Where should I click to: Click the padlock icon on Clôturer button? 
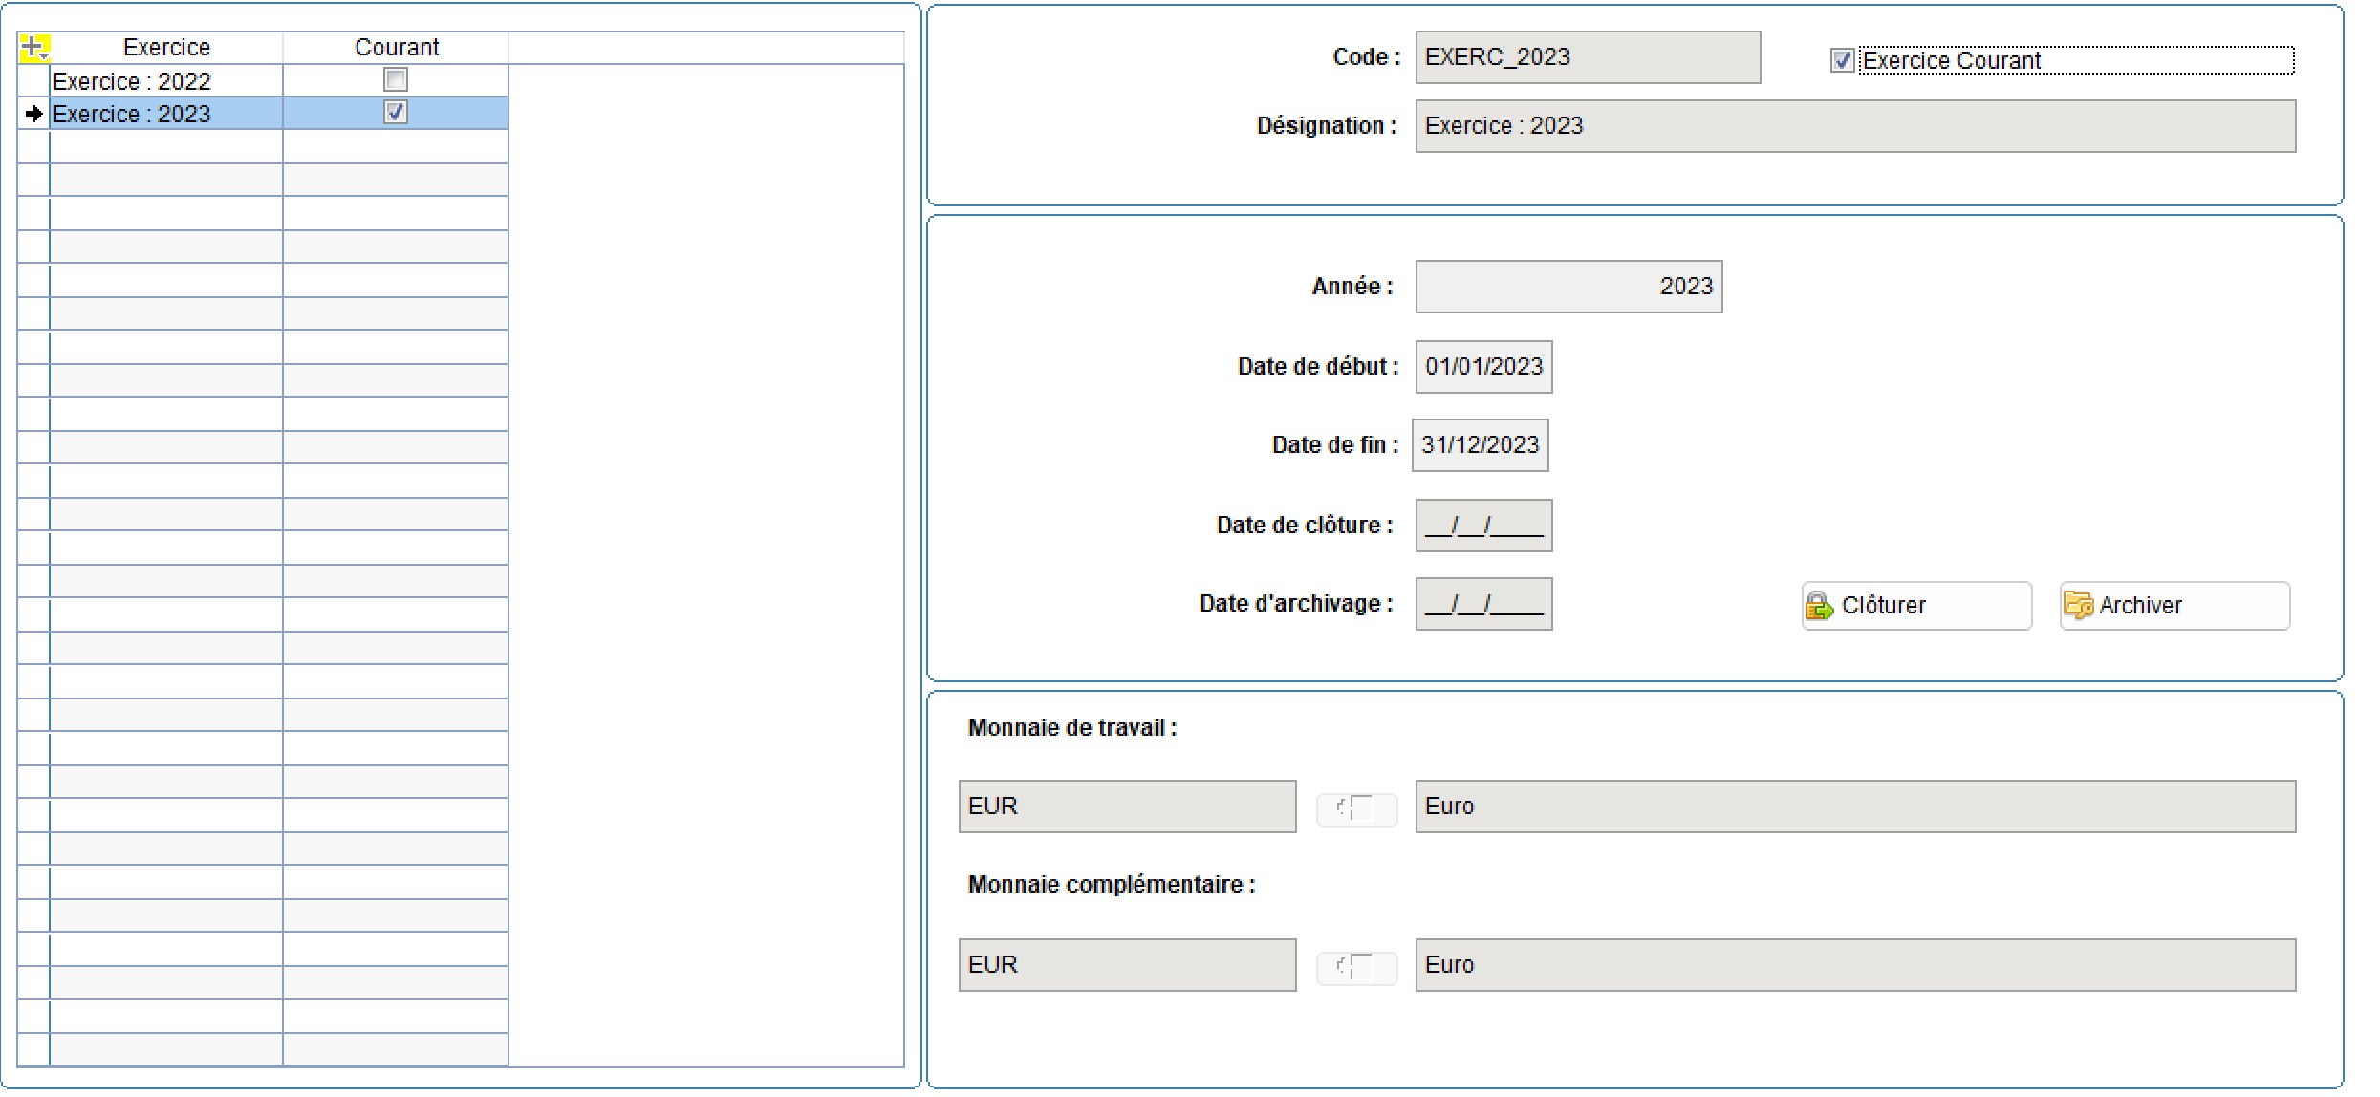[x=1819, y=606]
